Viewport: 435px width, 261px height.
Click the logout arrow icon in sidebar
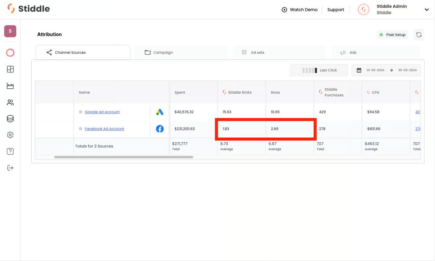tap(10, 168)
